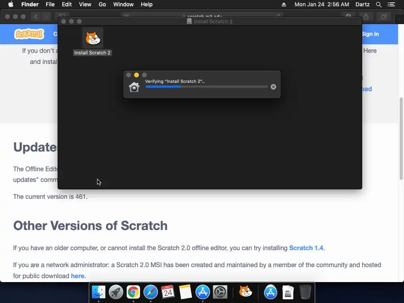Go forward in Safari with forward arrow
404x303 pixels.
(x=46, y=17)
